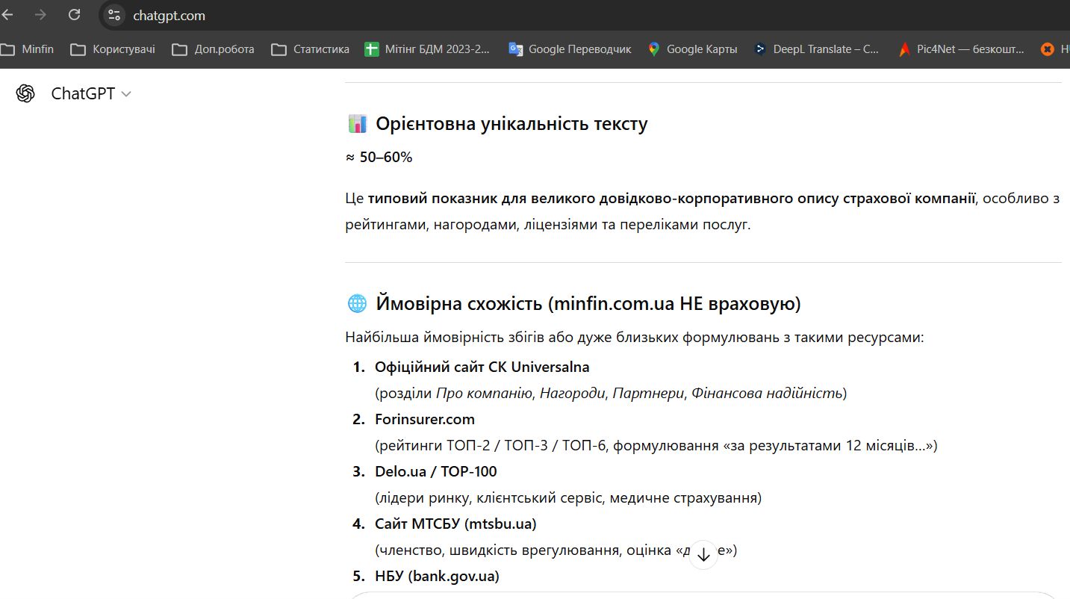Select list item Delo.ua / TOP-100
This screenshot has height=599, width=1070.
click(436, 471)
